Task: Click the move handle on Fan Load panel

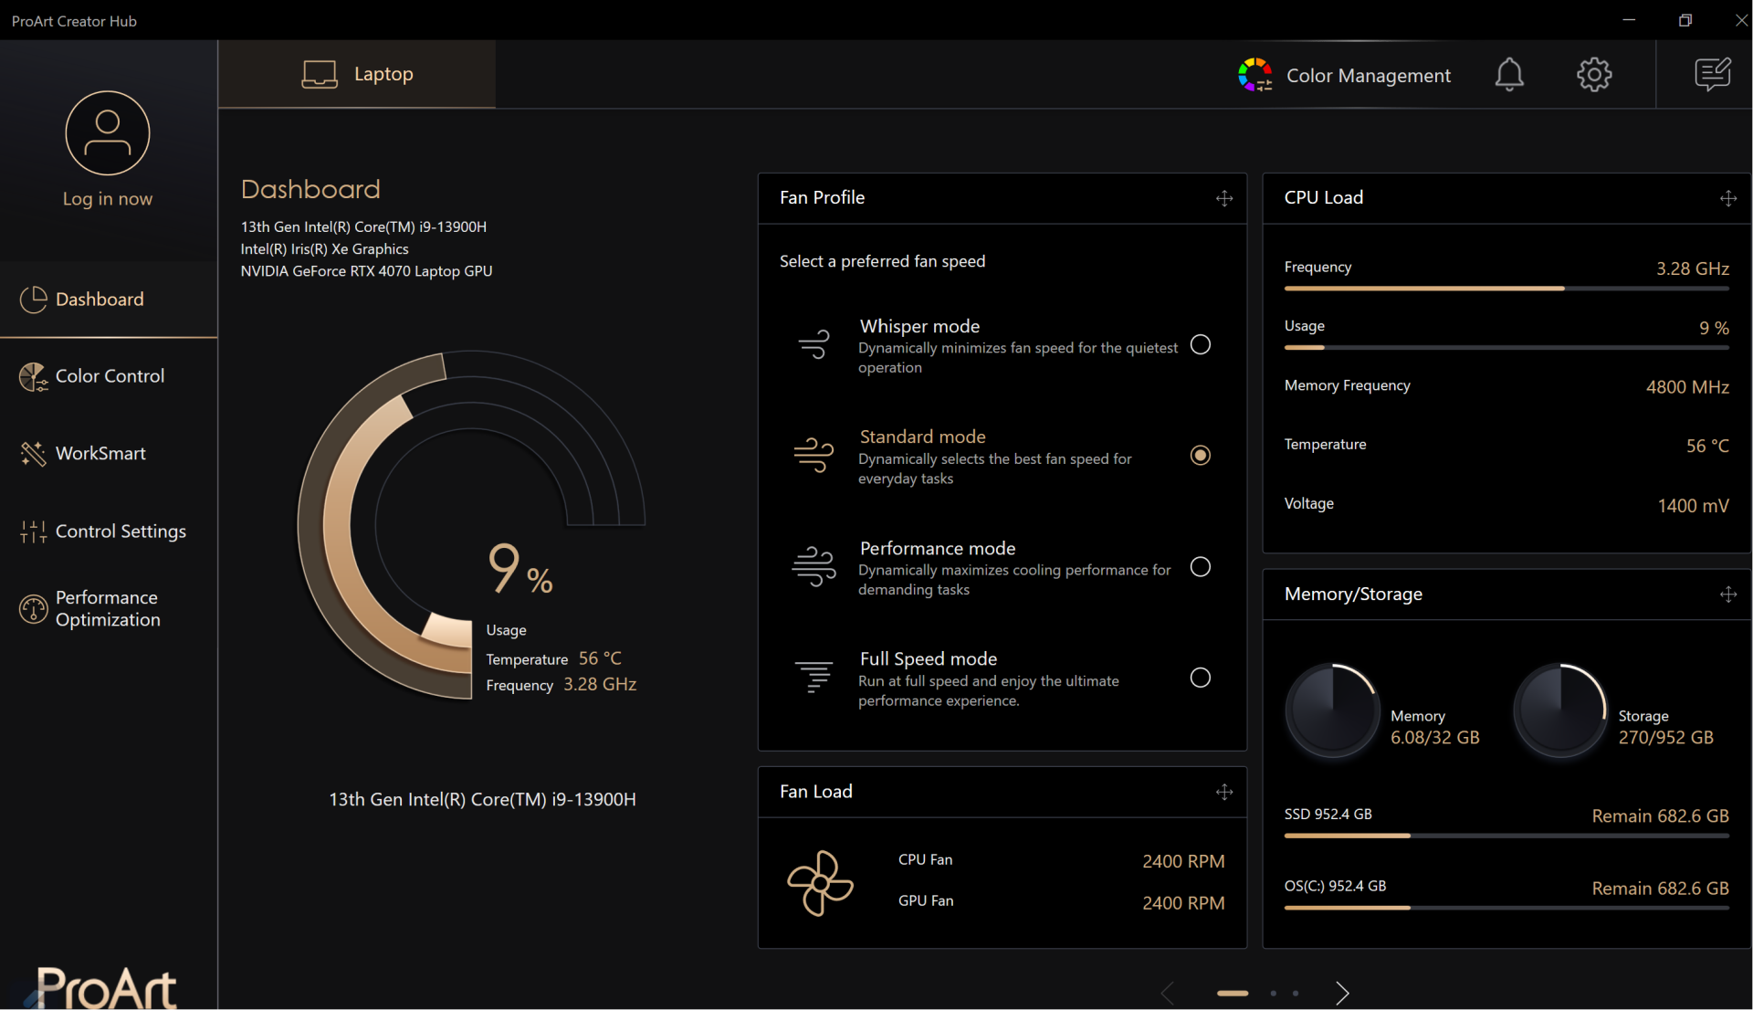Action: tap(1224, 792)
